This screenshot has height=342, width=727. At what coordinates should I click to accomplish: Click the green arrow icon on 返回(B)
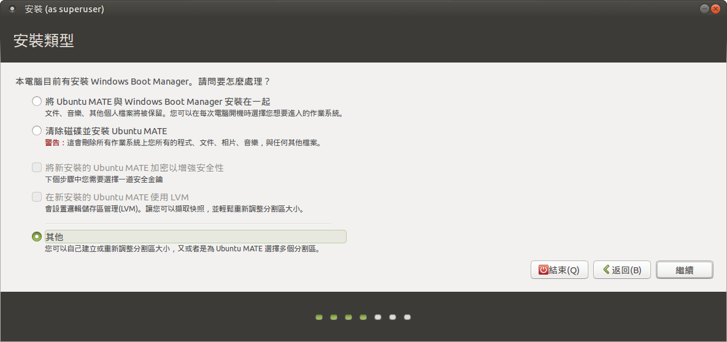tap(606, 270)
